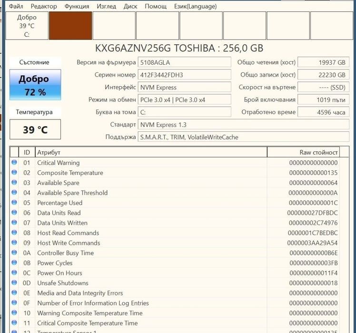Click raw value 0000001C7BEDBC
The image size is (356, 333).
[313, 233]
